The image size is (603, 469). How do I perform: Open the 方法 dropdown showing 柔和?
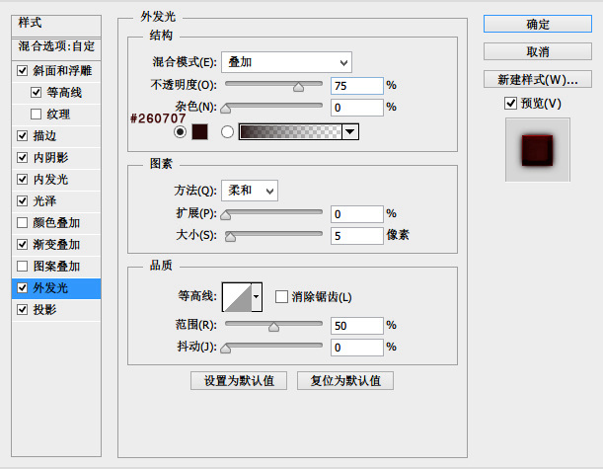pyautogui.click(x=250, y=191)
